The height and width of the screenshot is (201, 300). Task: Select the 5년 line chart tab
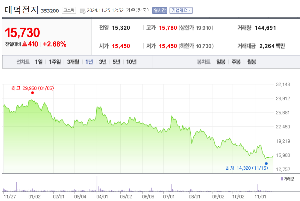116,62
